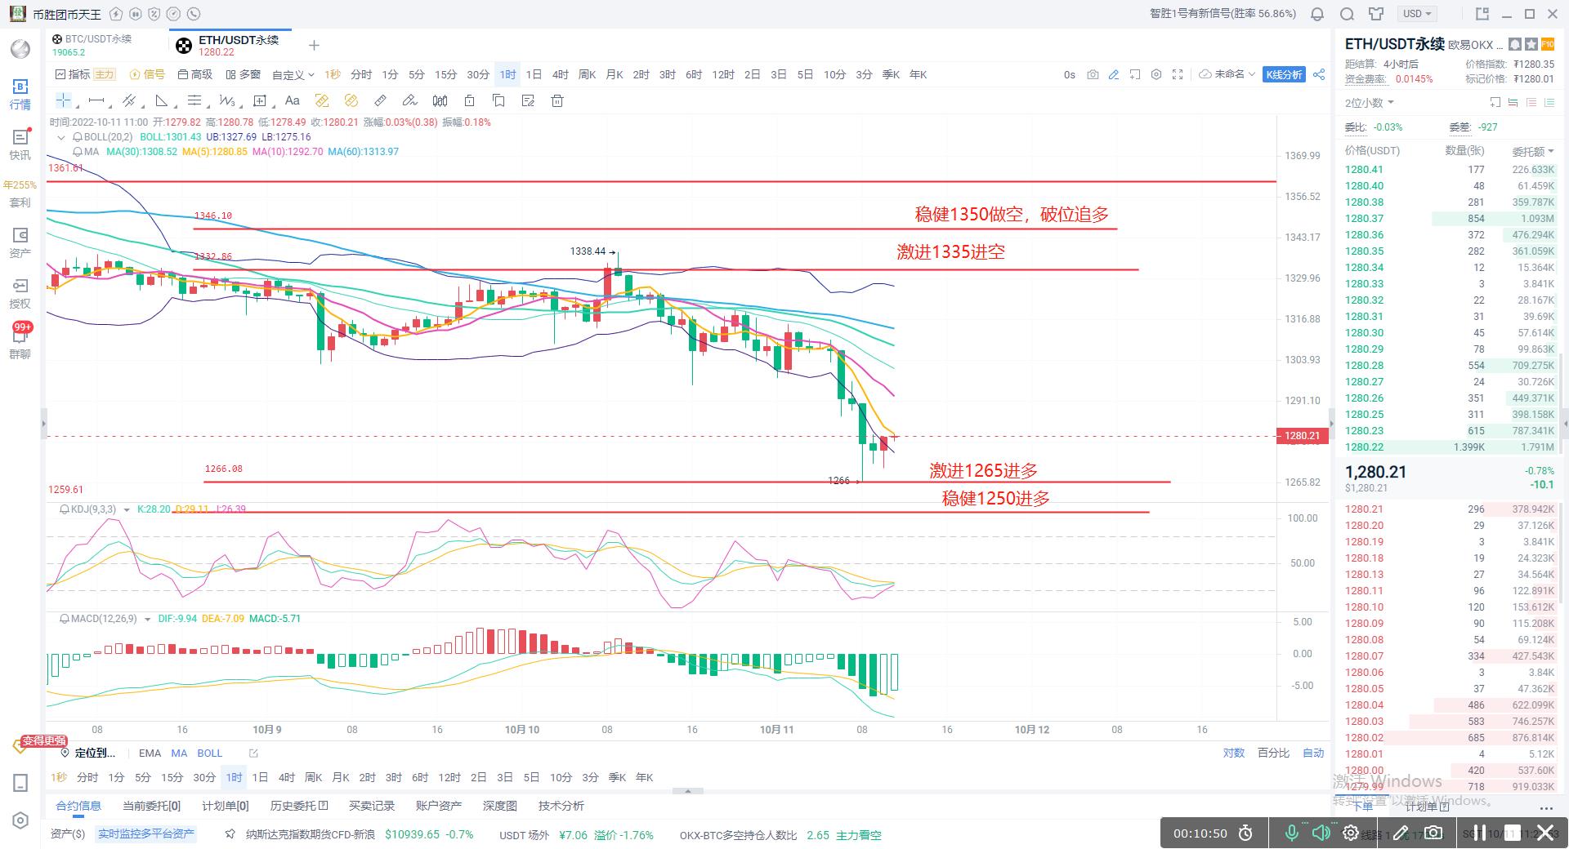
Task: Click the share icon beside K线分析
Action: click(1319, 74)
